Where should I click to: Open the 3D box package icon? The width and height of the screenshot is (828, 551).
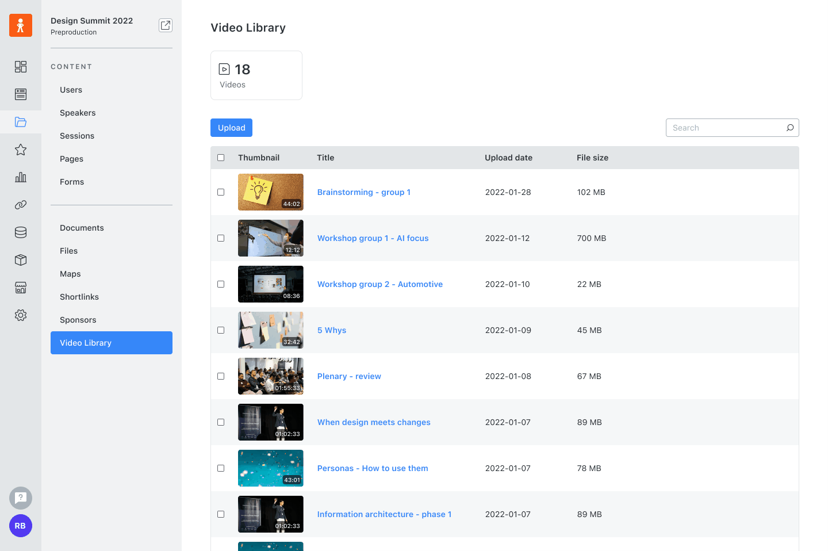[21, 260]
